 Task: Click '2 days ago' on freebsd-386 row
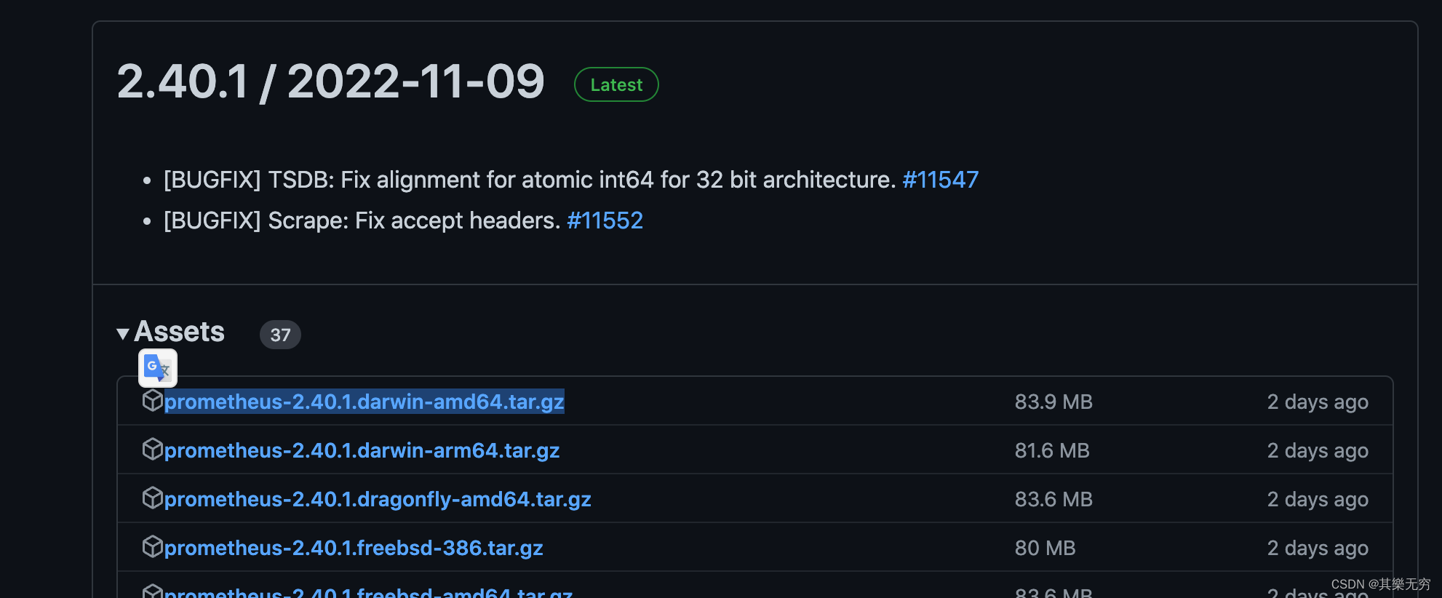[1318, 548]
